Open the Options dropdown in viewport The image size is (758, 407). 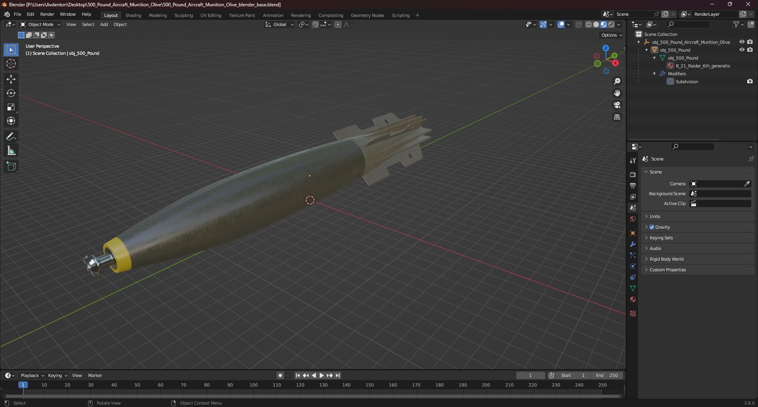612,35
